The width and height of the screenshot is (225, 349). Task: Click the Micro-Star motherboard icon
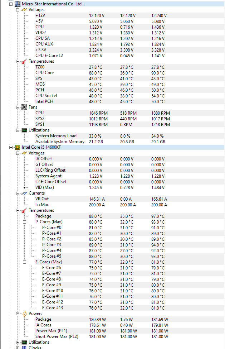(x=18, y=4)
